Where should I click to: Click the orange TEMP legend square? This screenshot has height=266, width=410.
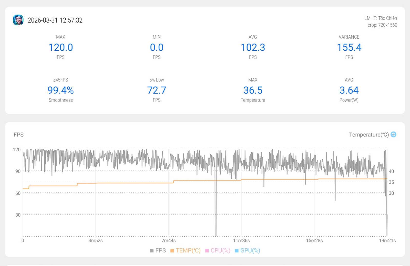tap(172, 251)
